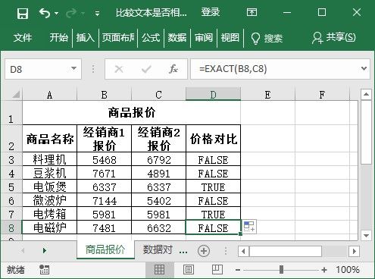Switch to the 公式 ribbon tab
Screen dimensions: 375x279
(x=151, y=38)
